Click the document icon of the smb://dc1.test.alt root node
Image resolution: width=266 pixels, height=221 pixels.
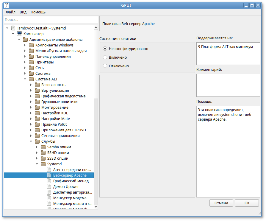coord(13,28)
